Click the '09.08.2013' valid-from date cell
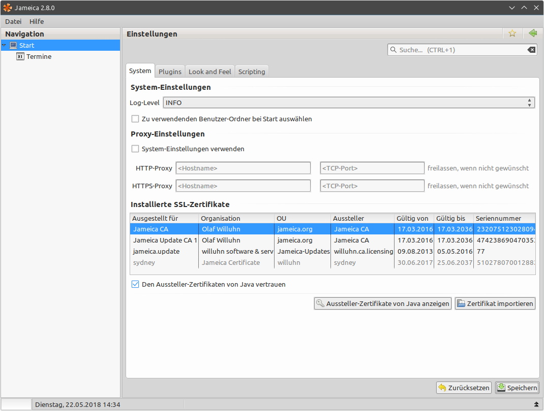544x411 pixels. pyautogui.click(x=415, y=251)
